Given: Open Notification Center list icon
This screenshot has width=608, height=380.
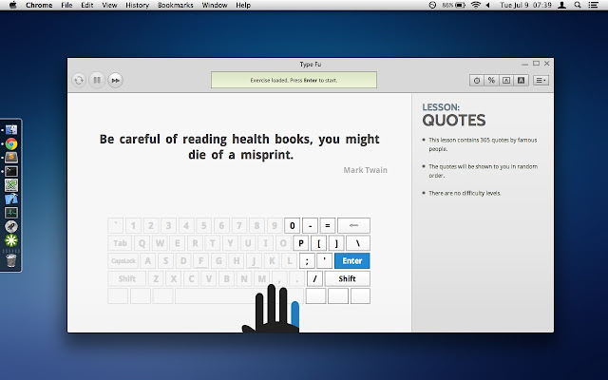Looking at the screenshot, I should coord(593,5).
